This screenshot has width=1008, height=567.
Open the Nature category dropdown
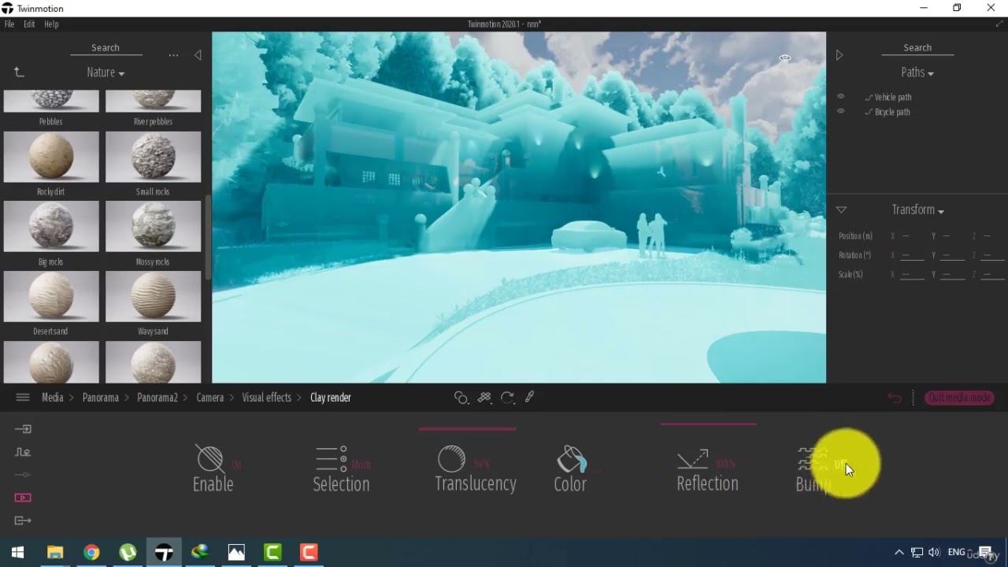106,72
